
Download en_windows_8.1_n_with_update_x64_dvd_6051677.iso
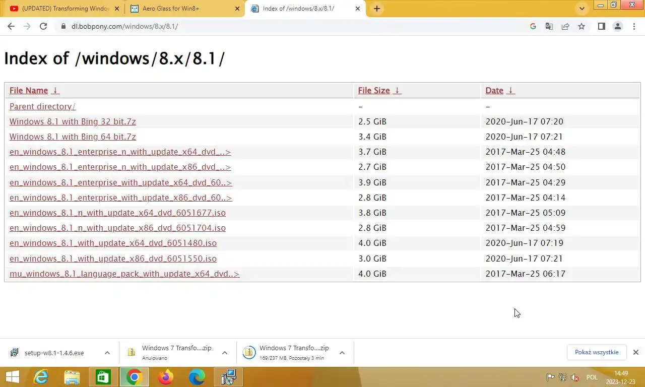coord(117,213)
